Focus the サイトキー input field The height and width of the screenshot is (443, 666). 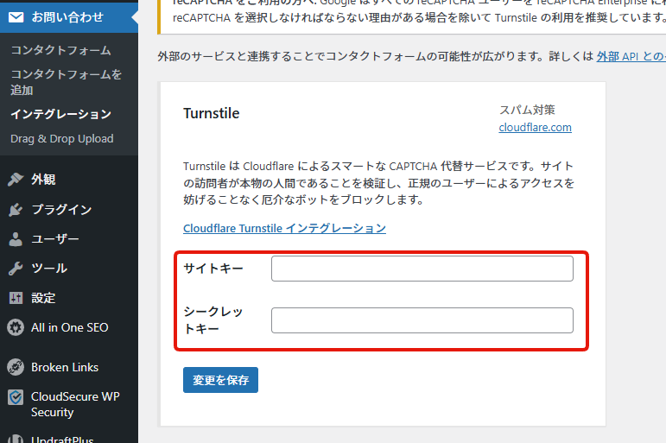click(422, 269)
